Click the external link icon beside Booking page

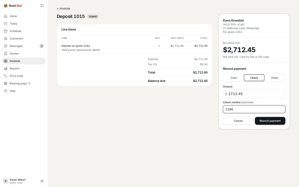click(30, 83)
